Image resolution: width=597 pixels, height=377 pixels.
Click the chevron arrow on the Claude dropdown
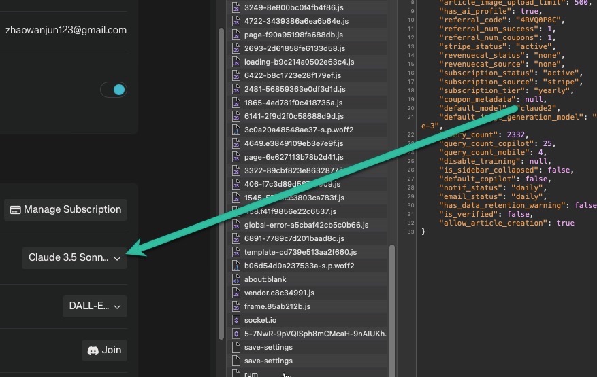point(117,259)
